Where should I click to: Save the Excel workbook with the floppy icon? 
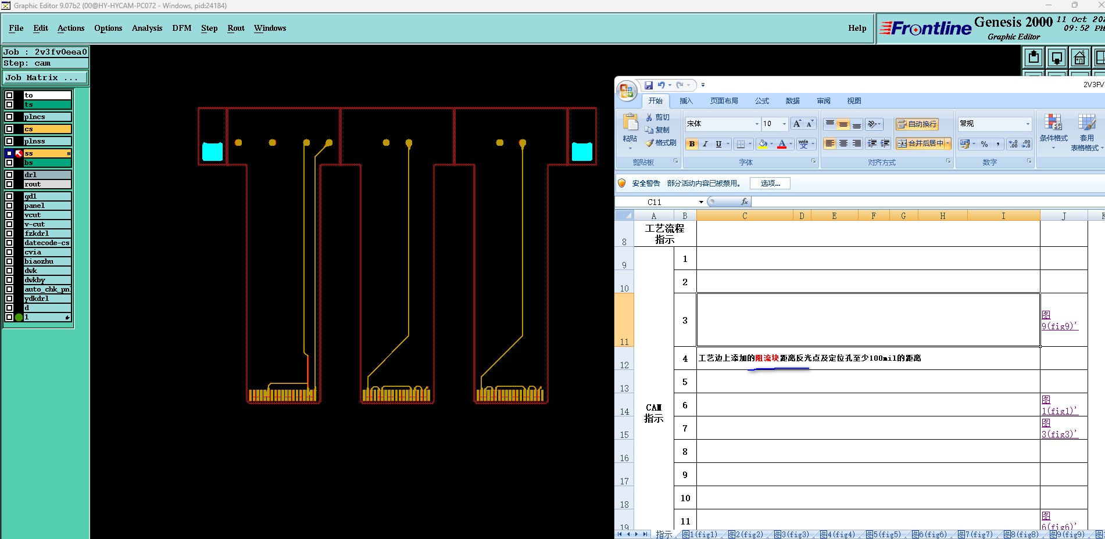649,85
